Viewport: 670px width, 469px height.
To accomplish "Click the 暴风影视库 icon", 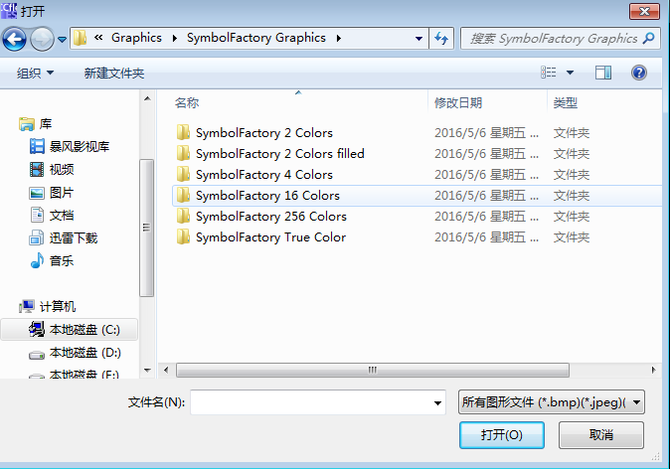I will [x=37, y=146].
